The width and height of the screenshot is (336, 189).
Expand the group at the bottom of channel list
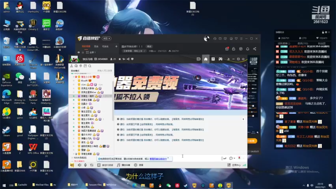pos(72,158)
